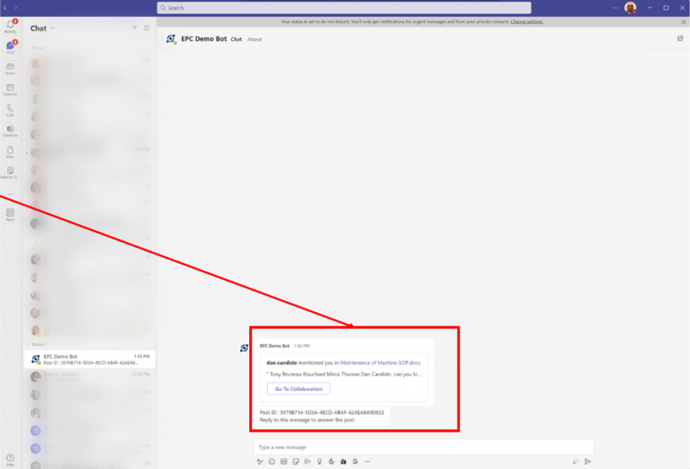Open Maintenance of Machine SOP.docx link
The width and height of the screenshot is (690, 469).
381,363
